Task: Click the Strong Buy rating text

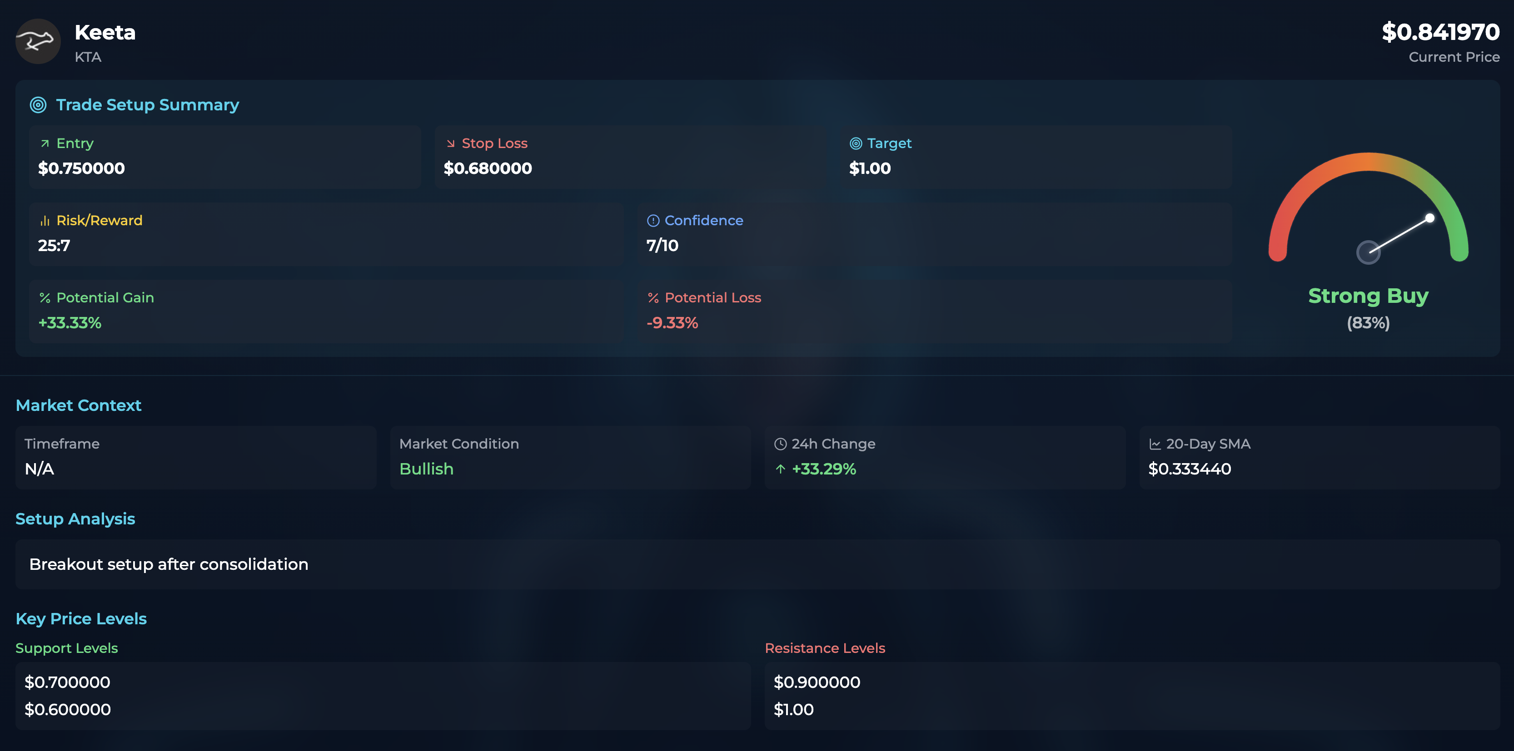Action: (1368, 296)
